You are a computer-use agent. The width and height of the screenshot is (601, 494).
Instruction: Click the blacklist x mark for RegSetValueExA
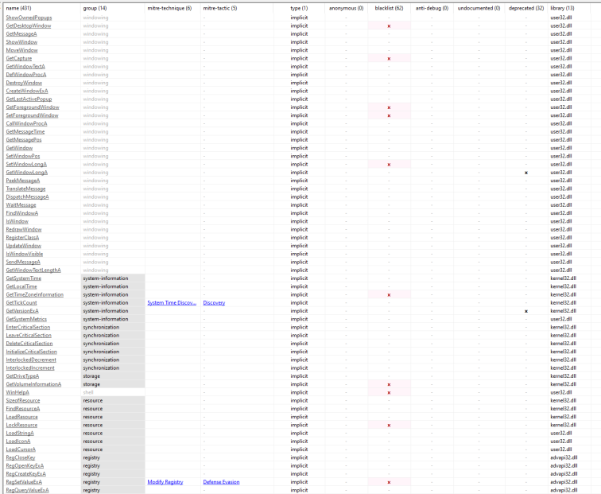(389, 483)
